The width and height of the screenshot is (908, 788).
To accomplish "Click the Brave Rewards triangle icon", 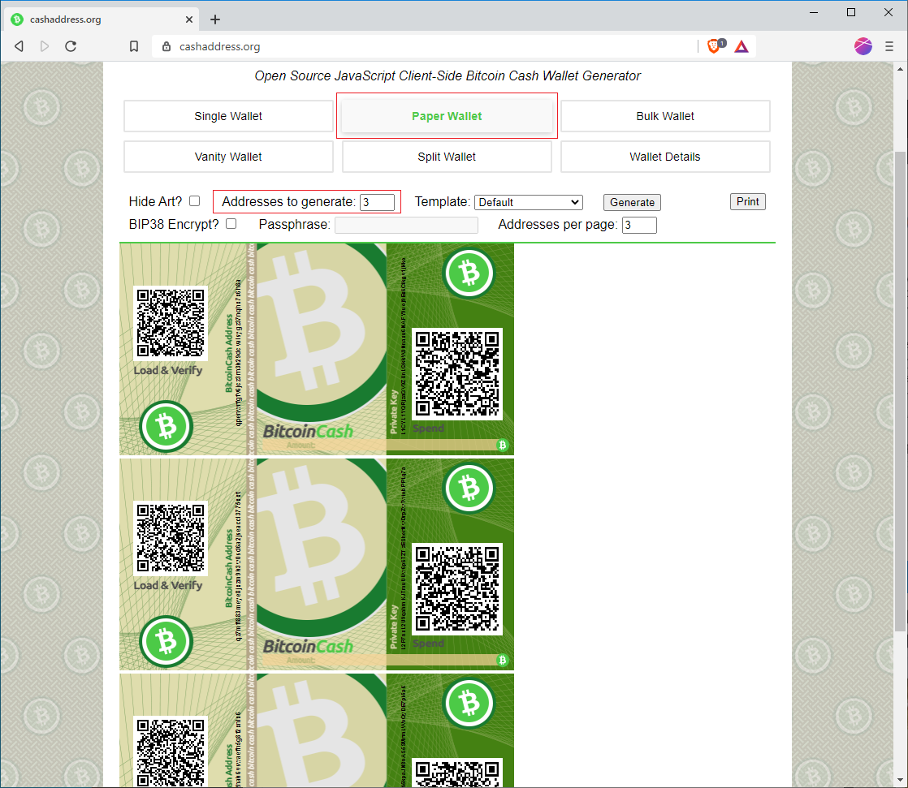I will 742,46.
